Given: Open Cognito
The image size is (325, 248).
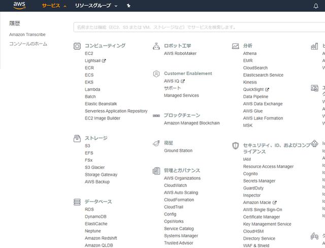Looking at the screenshot, I should point(250,174).
